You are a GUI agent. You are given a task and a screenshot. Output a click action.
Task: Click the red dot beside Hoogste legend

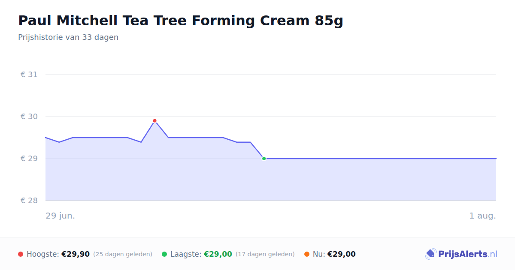21,254
